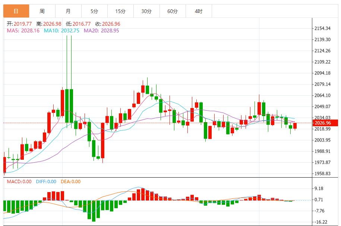The width and height of the screenshot is (341, 226).
Task: Click the MA20: 2028.95 indicator label
Action: coord(101,31)
